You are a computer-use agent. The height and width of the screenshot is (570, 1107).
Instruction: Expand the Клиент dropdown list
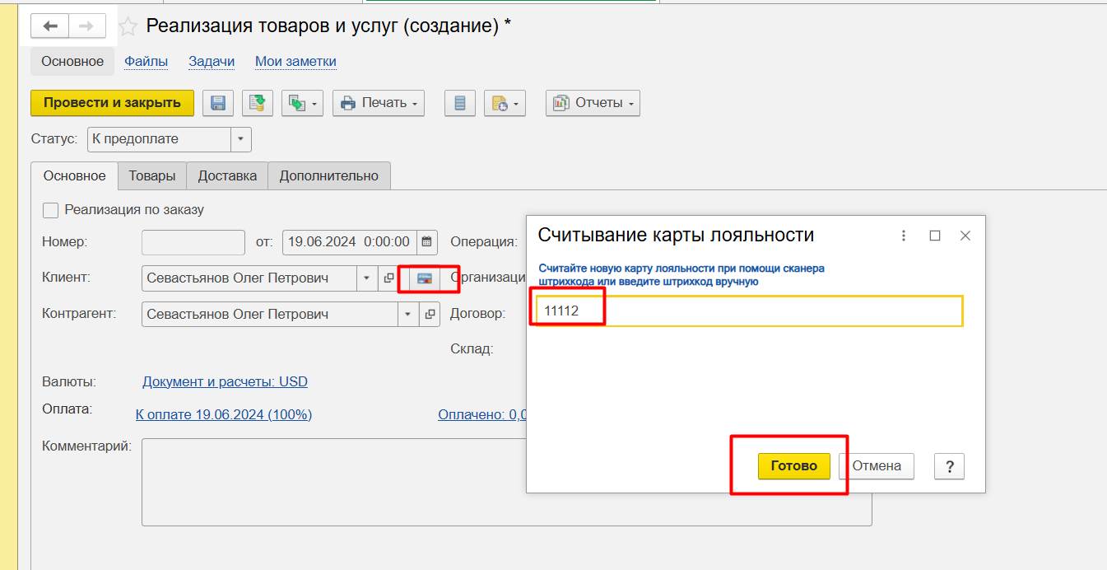[x=367, y=278]
